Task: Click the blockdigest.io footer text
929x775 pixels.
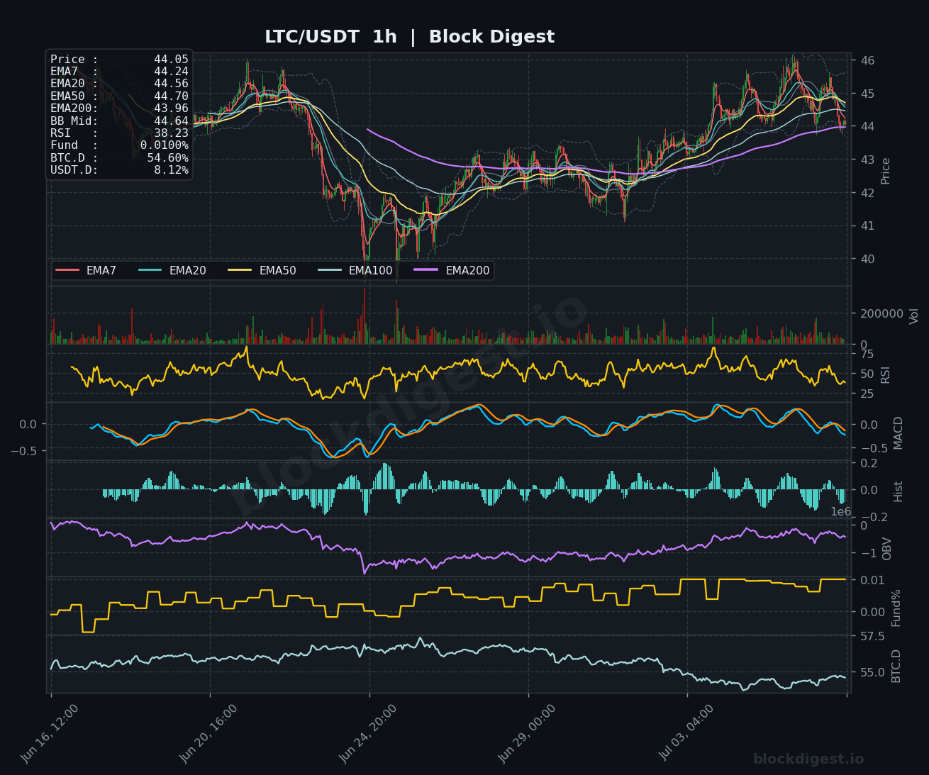Action: point(808,759)
